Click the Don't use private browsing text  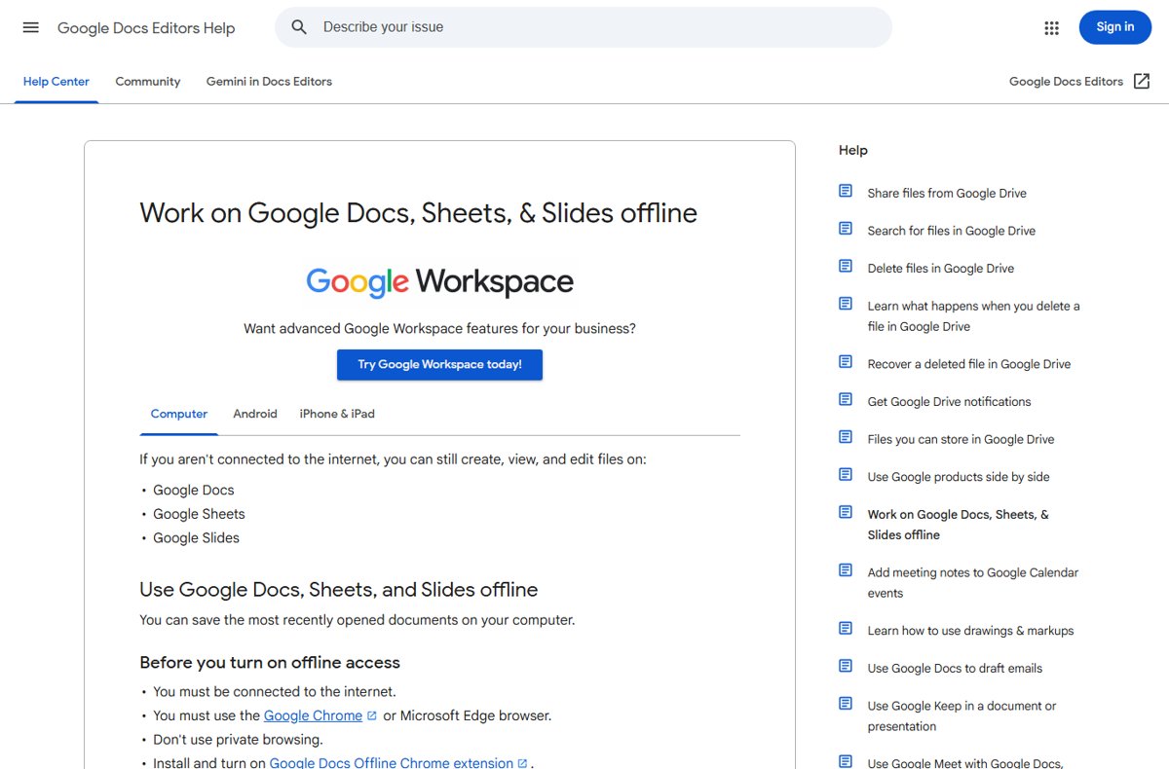coord(238,739)
